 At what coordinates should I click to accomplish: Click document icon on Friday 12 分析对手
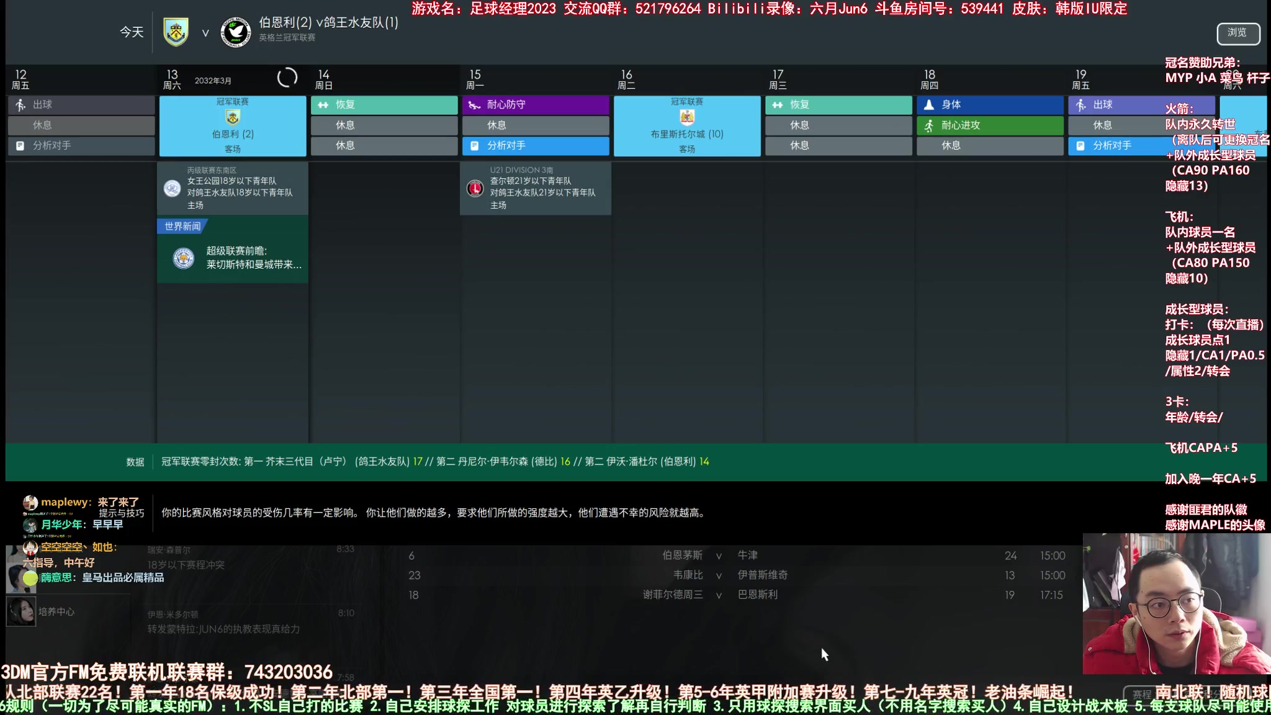tap(20, 146)
